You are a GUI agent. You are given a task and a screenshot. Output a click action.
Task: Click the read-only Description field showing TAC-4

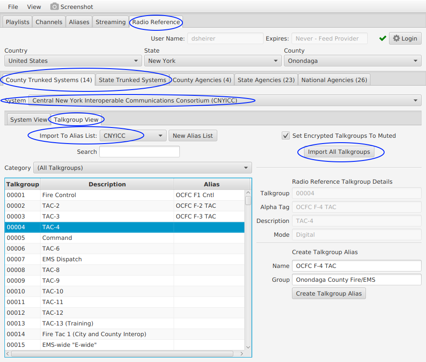click(x=357, y=221)
